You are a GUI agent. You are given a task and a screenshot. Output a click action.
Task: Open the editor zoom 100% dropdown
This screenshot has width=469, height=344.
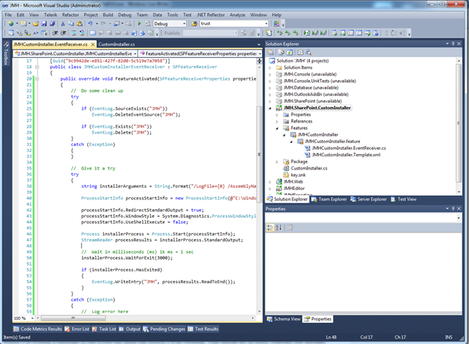point(31,318)
